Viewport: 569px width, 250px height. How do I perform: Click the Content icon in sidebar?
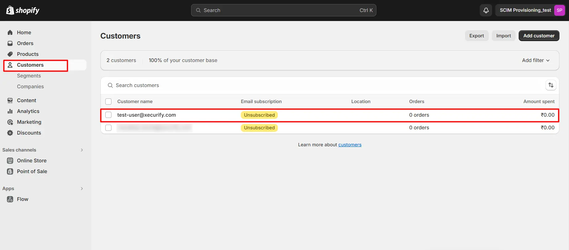[x=10, y=100]
